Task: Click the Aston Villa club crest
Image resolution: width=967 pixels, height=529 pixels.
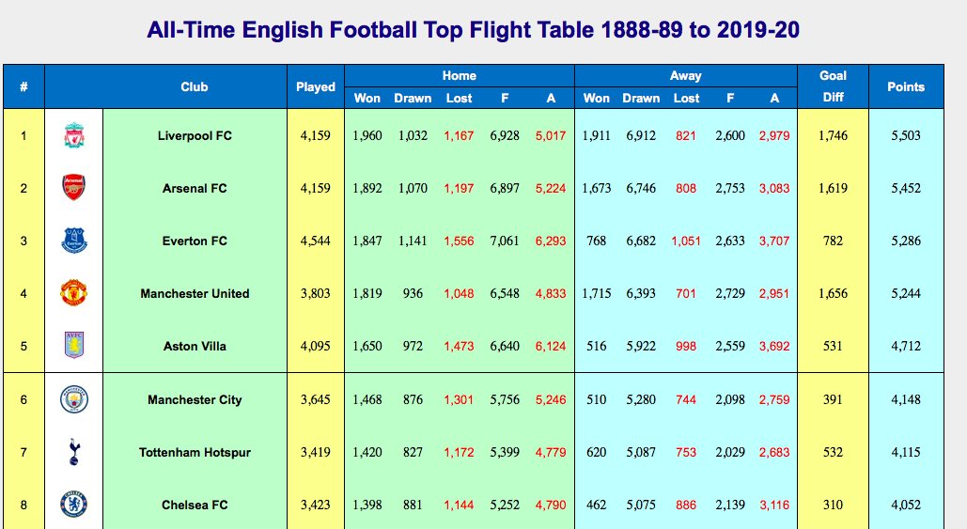Action: 74,347
